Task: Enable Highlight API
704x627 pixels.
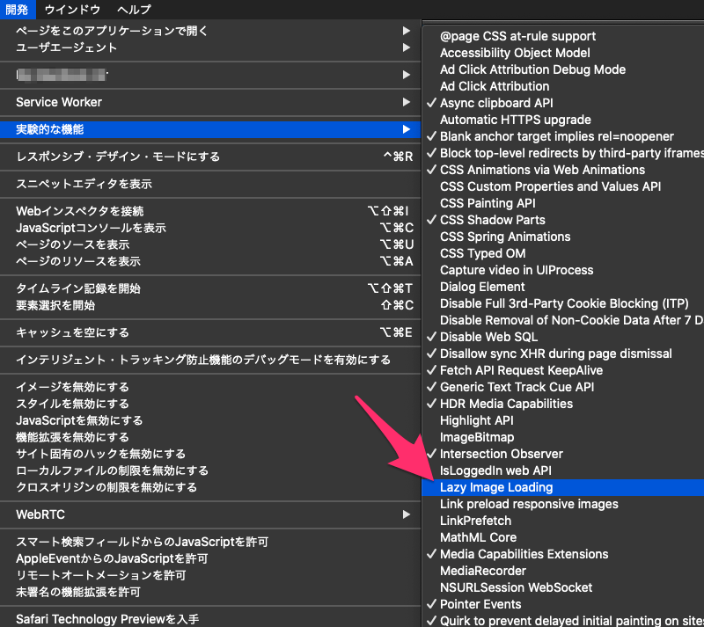Action: tap(563, 420)
